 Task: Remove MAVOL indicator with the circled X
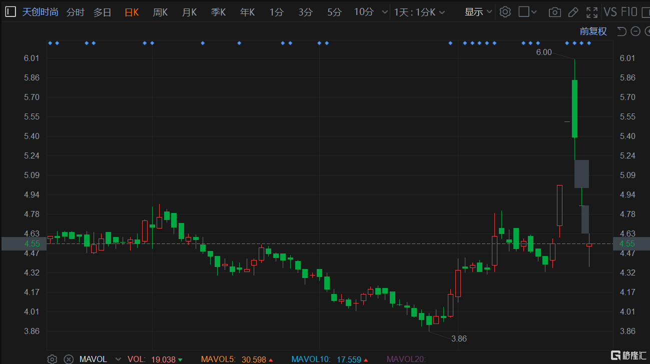click(x=68, y=359)
